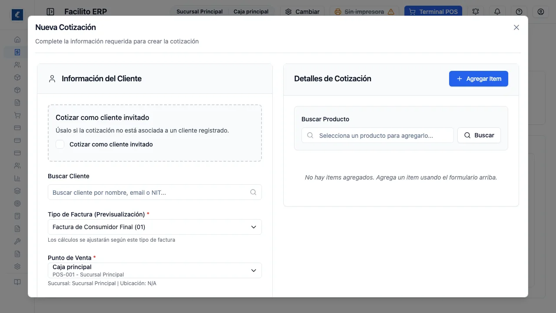
Task: Click the 'No hay items agregados' message
Action: pyautogui.click(x=401, y=177)
